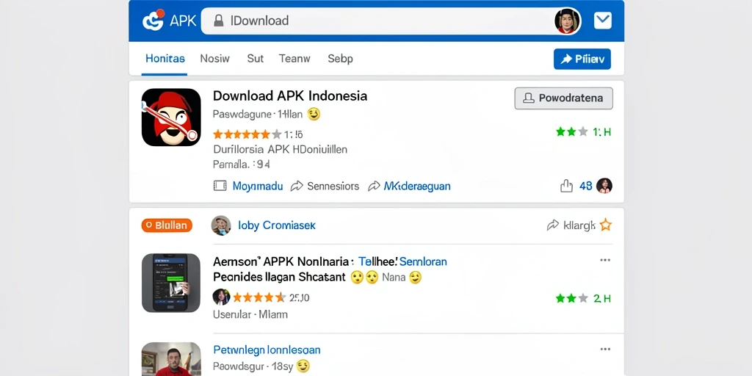Click the surprised emojis after Shcatant
Image resolution: width=752 pixels, height=376 pixels.
click(x=364, y=277)
